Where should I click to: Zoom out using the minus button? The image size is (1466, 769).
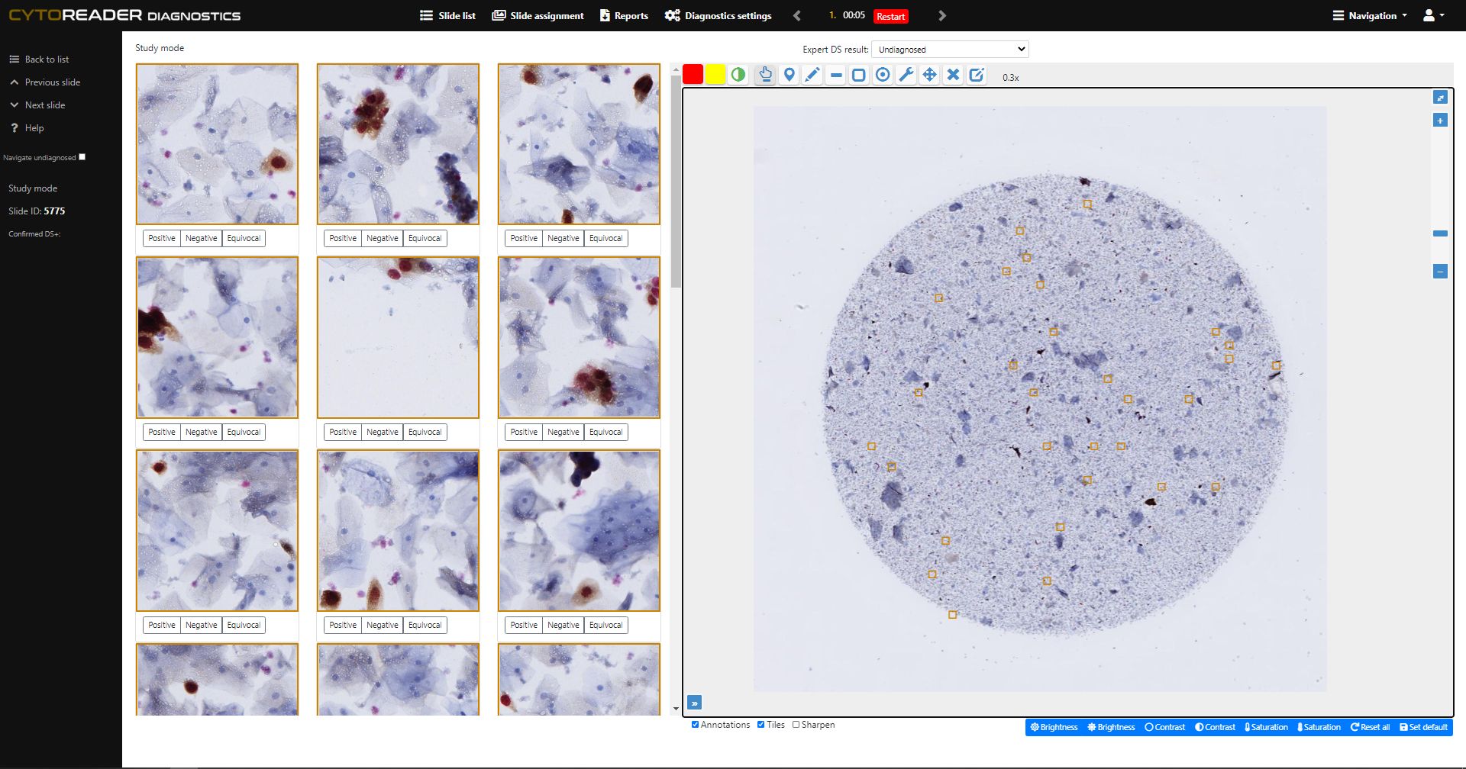coord(1440,272)
